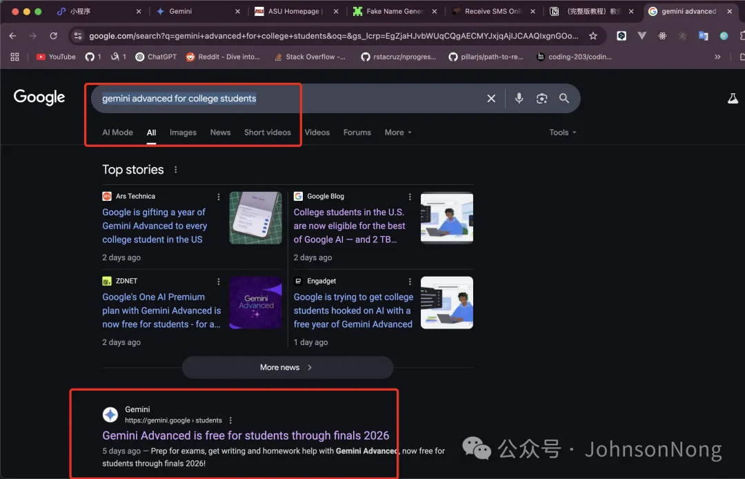Open Search Labs flask icon
The height and width of the screenshot is (479, 745).
coord(733,99)
